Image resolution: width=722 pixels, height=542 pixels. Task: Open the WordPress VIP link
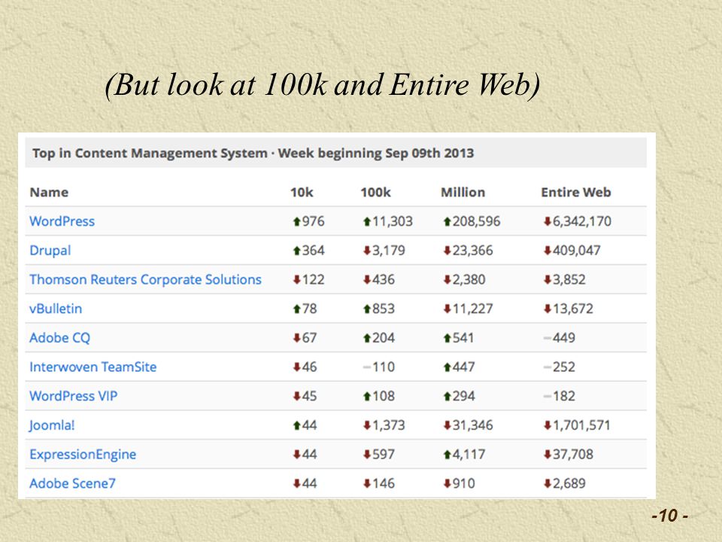click(73, 396)
